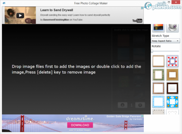The image size is (182, 134).
Task: Click the landscape photo icon in right panel
Action: pos(158,28)
